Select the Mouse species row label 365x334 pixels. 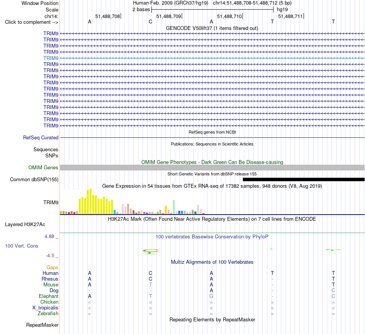click(51, 285)
